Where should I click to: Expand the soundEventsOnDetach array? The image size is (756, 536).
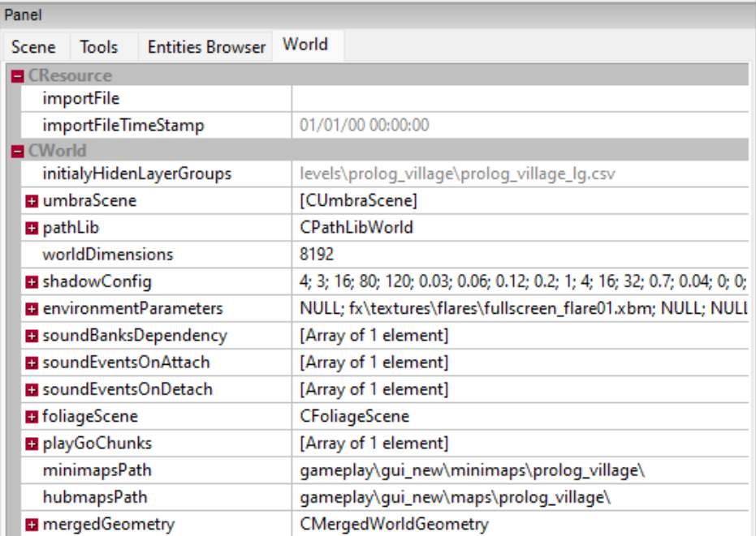point(32,390)
